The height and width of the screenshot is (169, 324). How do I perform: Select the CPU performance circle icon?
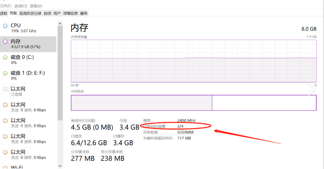click(5, 26)
